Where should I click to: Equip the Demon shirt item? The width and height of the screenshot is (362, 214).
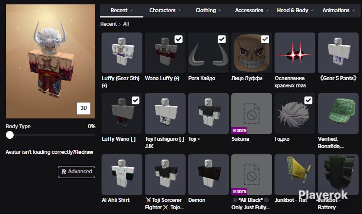tap(208, 175)
